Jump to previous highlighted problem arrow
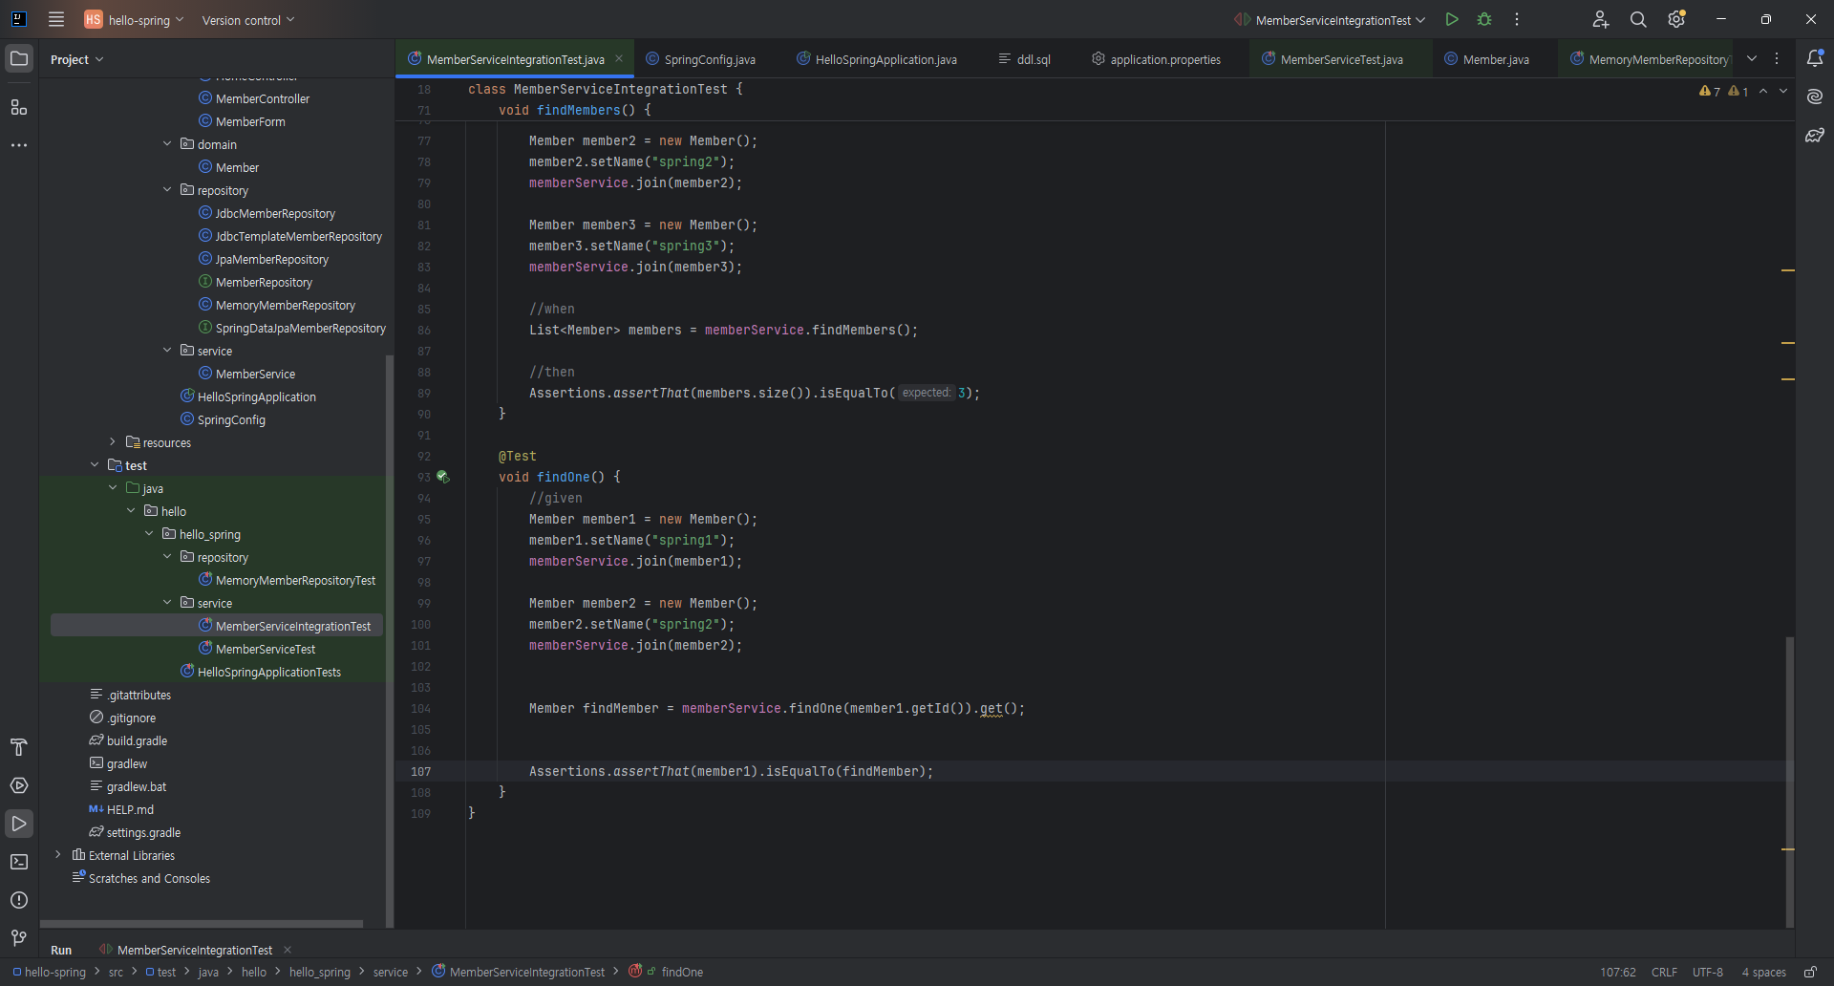 click(1763, 91)
